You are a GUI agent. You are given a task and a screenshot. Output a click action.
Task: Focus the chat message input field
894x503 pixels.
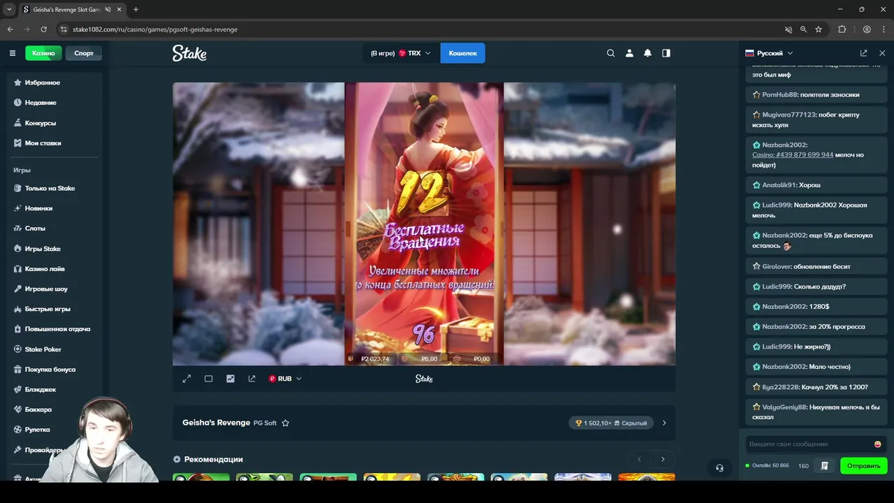[809, 444]
